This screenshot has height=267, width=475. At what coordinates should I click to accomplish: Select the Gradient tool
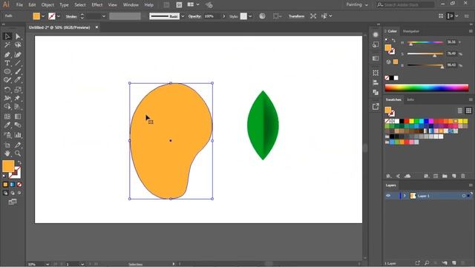[x=18, y=116]
